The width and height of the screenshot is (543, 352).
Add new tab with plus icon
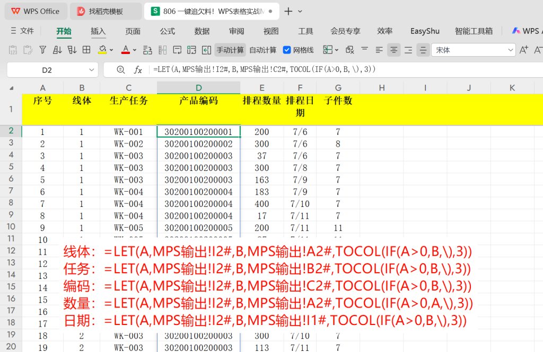pos(288,12)
